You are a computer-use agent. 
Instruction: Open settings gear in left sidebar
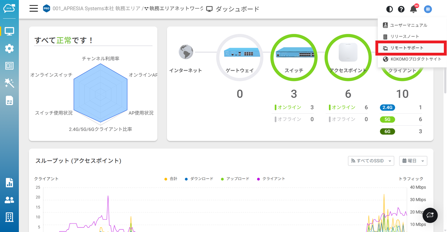tap(9, 49)
